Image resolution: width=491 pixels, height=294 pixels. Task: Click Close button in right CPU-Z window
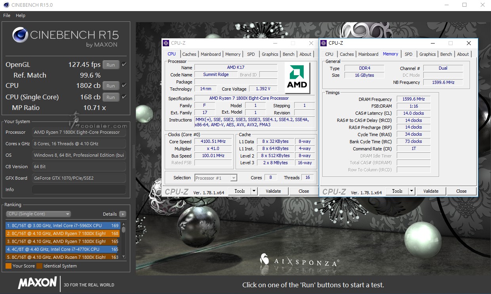[x=461, y=191]
